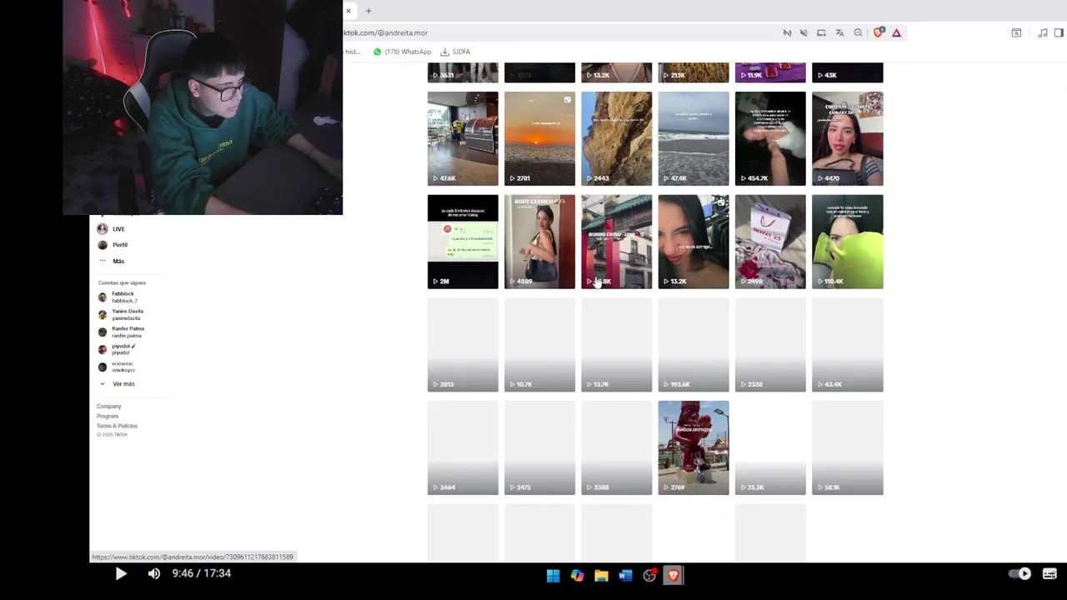Open loading video tile with 2338 views
Image resolution: width=1067 pixels, height=600 pixels.
point(770,345)
